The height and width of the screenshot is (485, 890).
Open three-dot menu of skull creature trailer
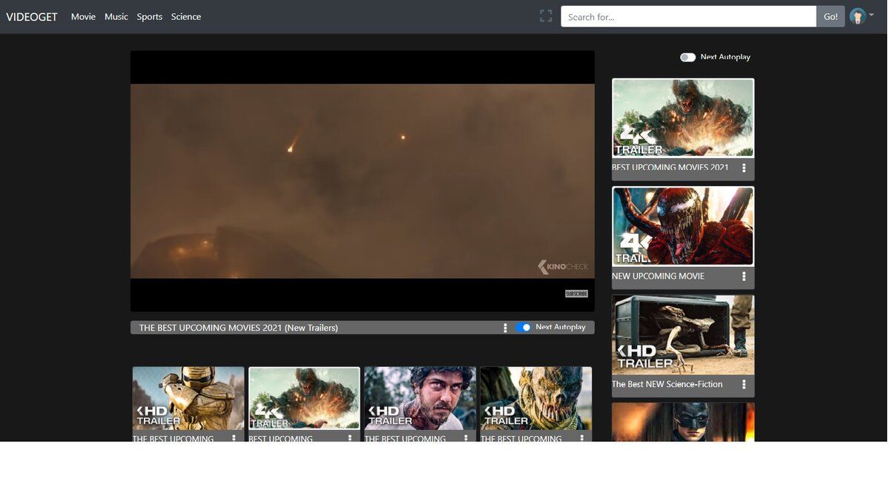pyautogui.click(x=581, y=438)
